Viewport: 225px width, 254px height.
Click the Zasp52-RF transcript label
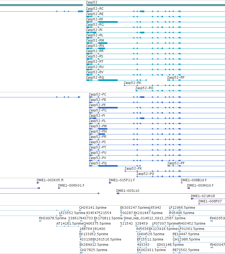click(95, 19)
